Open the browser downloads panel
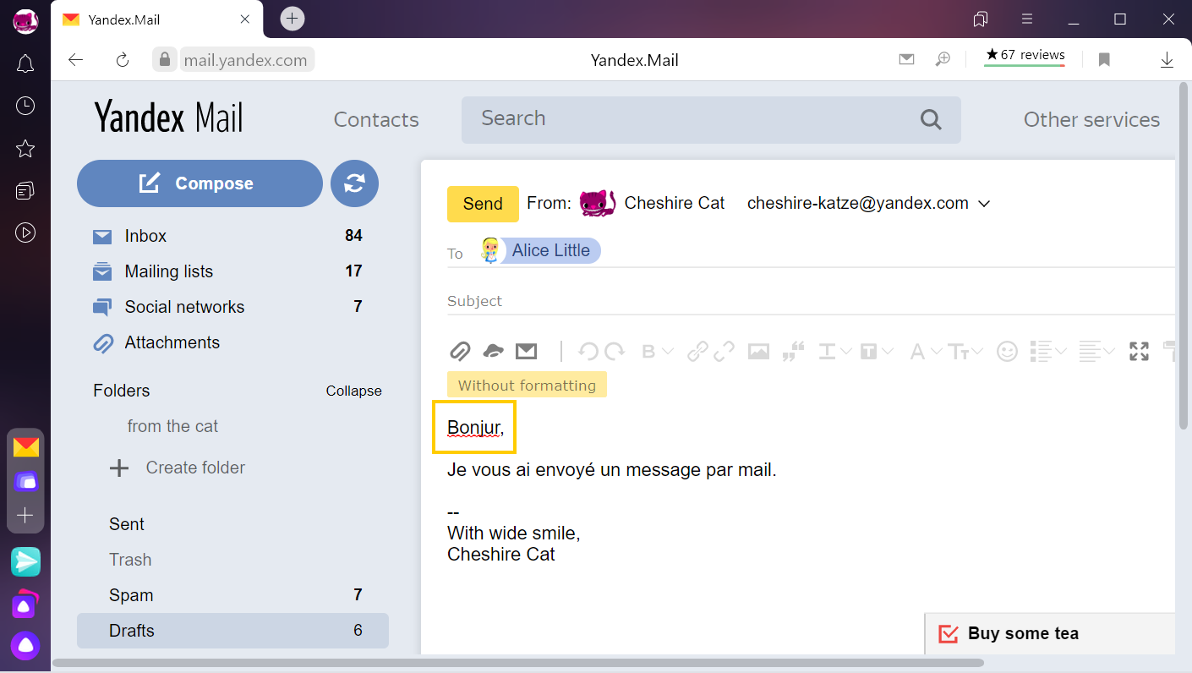This screenshot has width=1192, height=673. pyautogui.click(x=1167, y=59)
